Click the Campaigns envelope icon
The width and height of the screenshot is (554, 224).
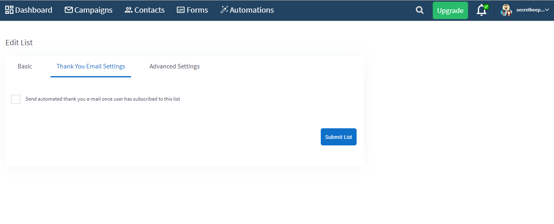coord(69,10)
